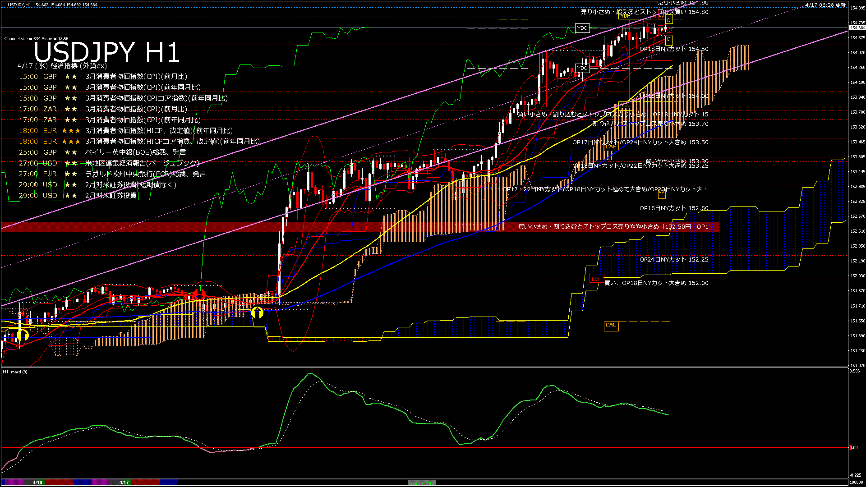866x487 pixels.
Task: Select the YDH yesterday-high label
Action: 626,16
